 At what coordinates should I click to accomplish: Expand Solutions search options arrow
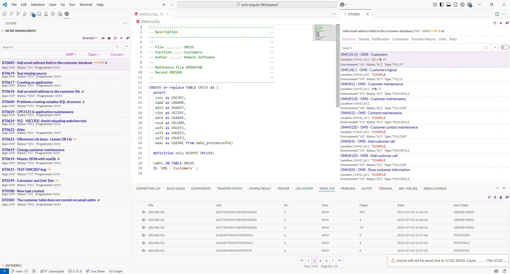coord(495,48)
